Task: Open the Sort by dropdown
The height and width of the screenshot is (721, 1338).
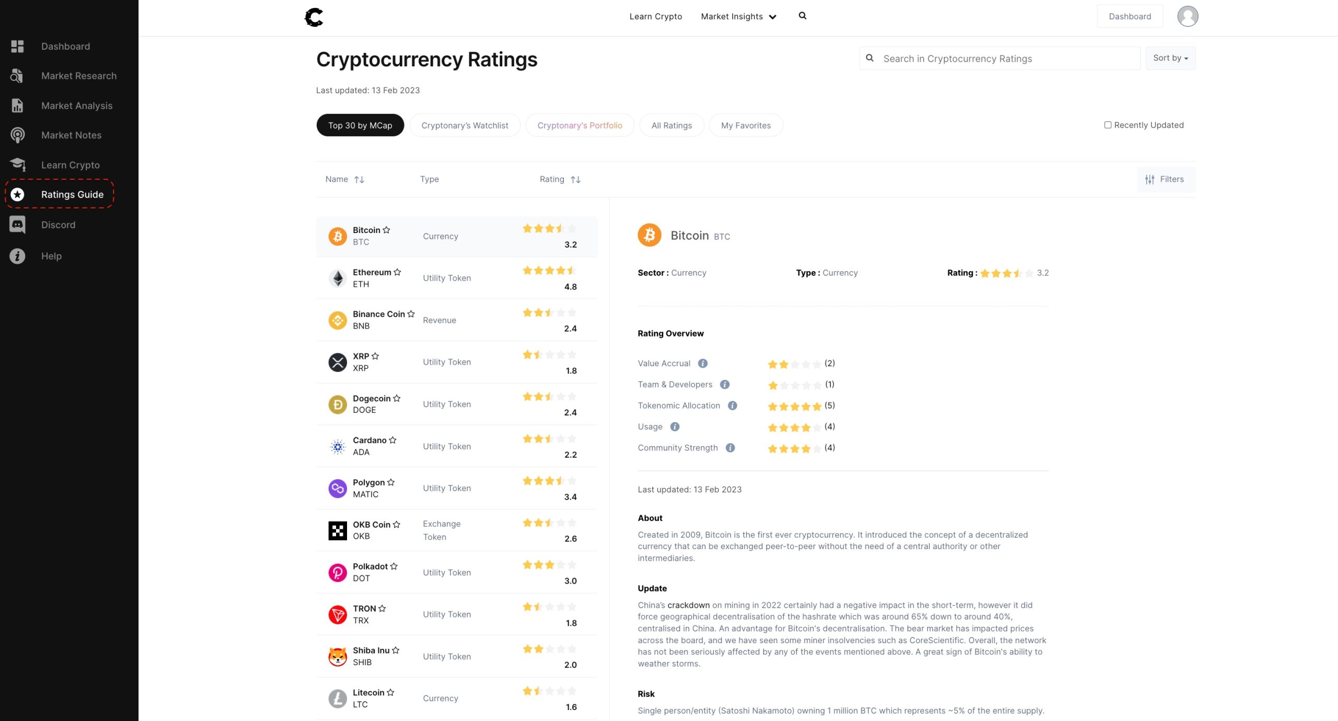Action: click(1170, 58)
